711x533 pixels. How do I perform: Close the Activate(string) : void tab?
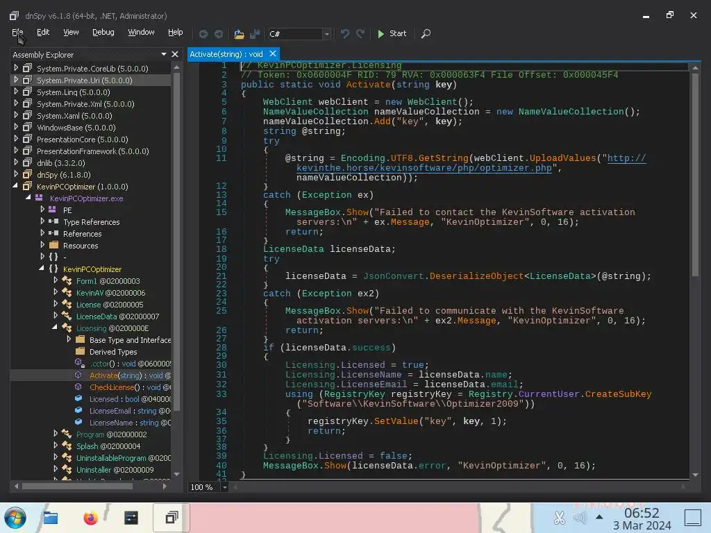click(x=272, y=54)
